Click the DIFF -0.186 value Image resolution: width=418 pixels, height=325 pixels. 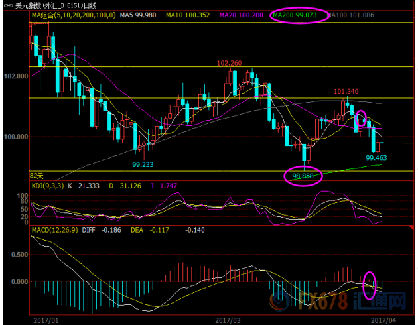[102, 230]
